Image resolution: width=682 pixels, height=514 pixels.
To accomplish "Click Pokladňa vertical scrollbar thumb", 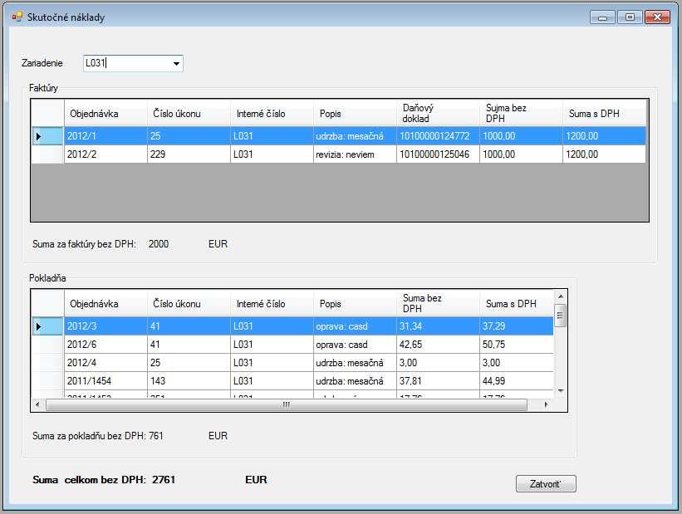I will tap(560, 316).
